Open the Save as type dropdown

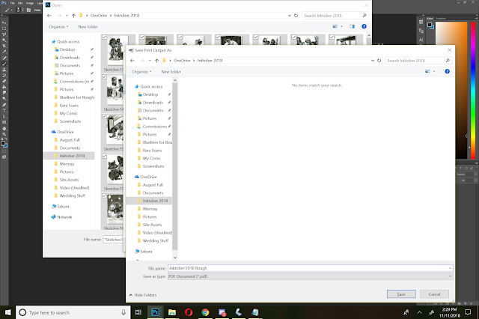coord(310,276)
